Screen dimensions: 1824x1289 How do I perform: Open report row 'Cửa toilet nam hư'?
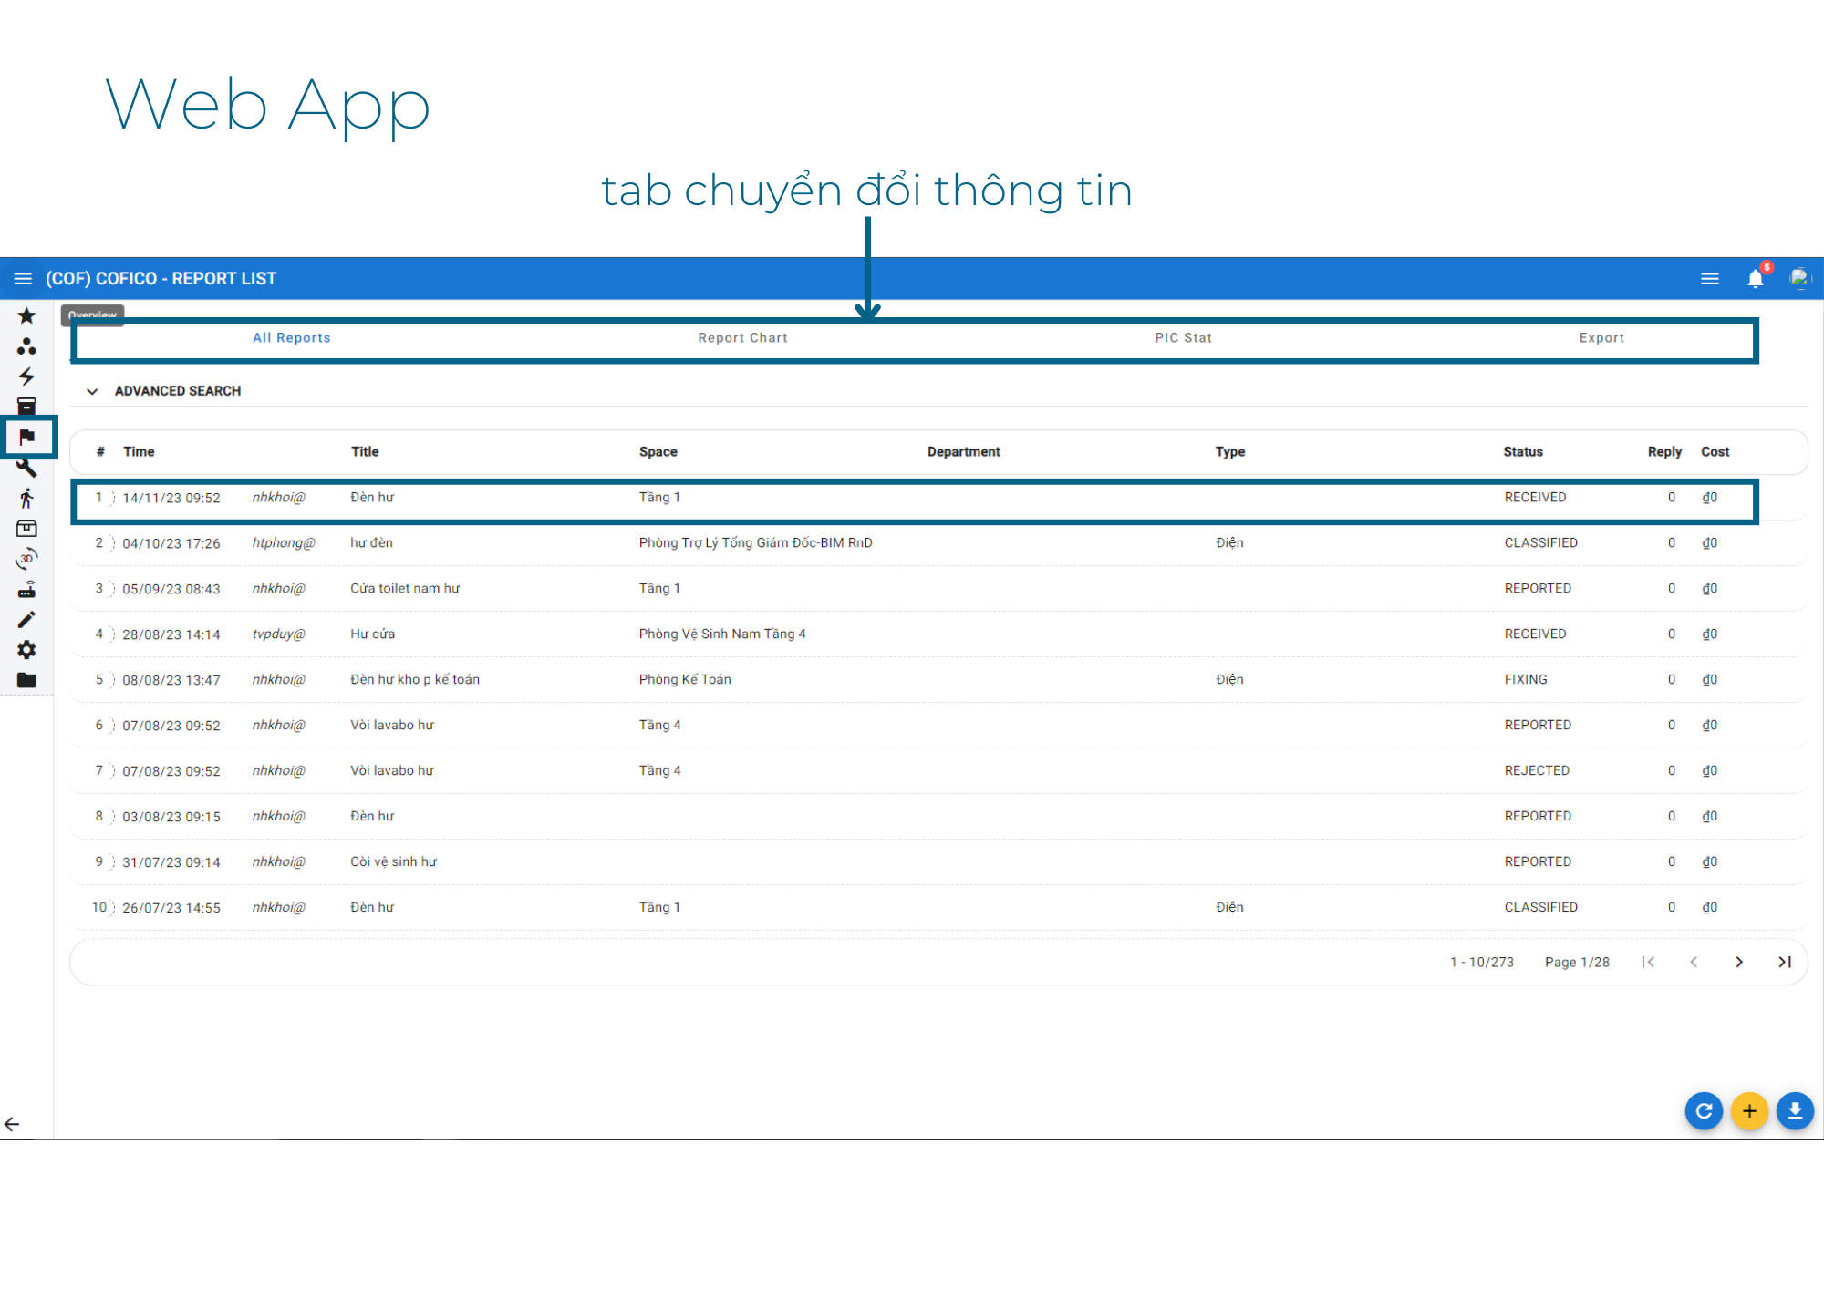[x=405, y=589]
